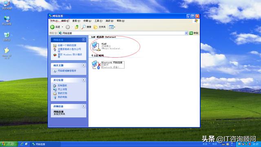Click the network troubleshooter info icon
Viewport: 261px width, 147px height.
pyautogui.click(x=55, y=71)
